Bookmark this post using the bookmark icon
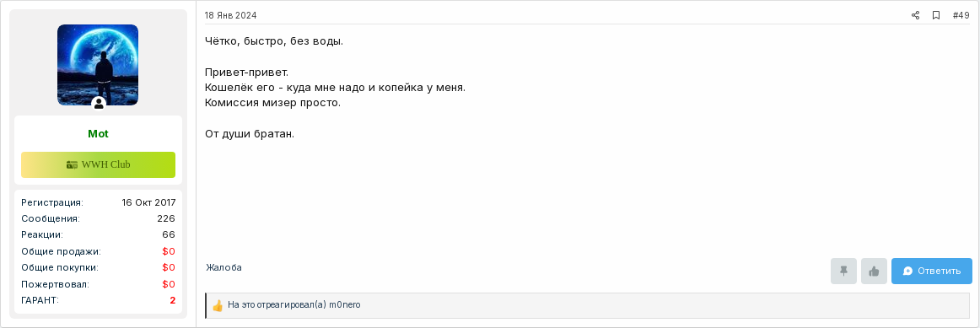 (936, 15)
